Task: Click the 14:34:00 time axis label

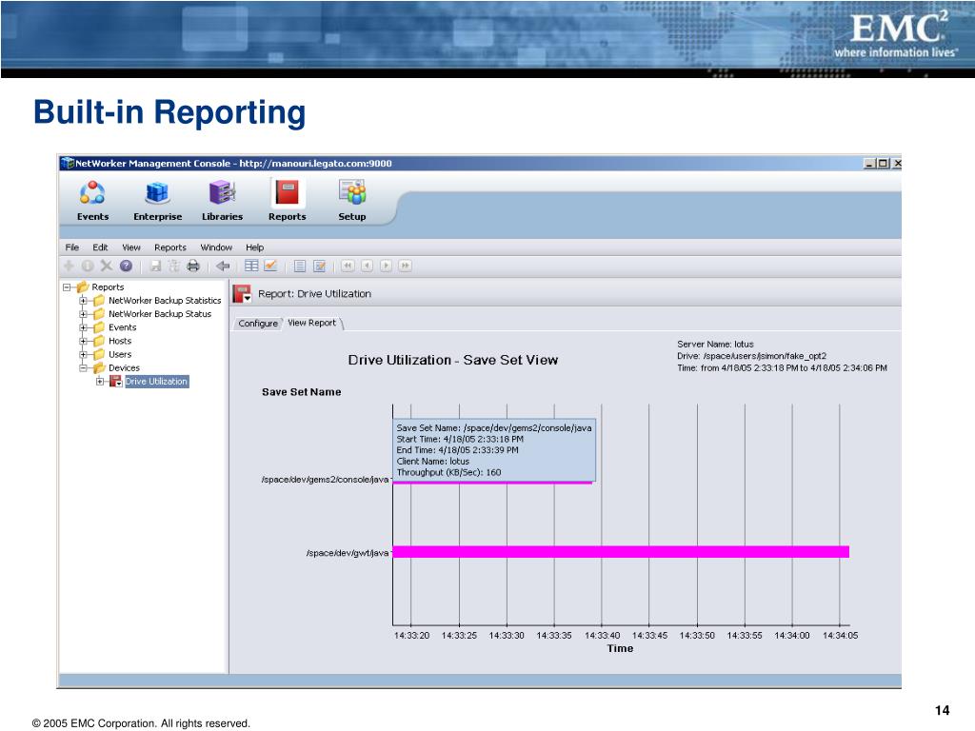Action: 792,635
